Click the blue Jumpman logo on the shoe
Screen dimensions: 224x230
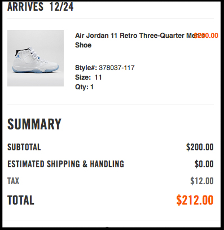point(18,57)
